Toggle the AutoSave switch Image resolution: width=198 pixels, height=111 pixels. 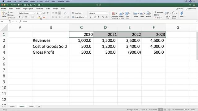20,5
